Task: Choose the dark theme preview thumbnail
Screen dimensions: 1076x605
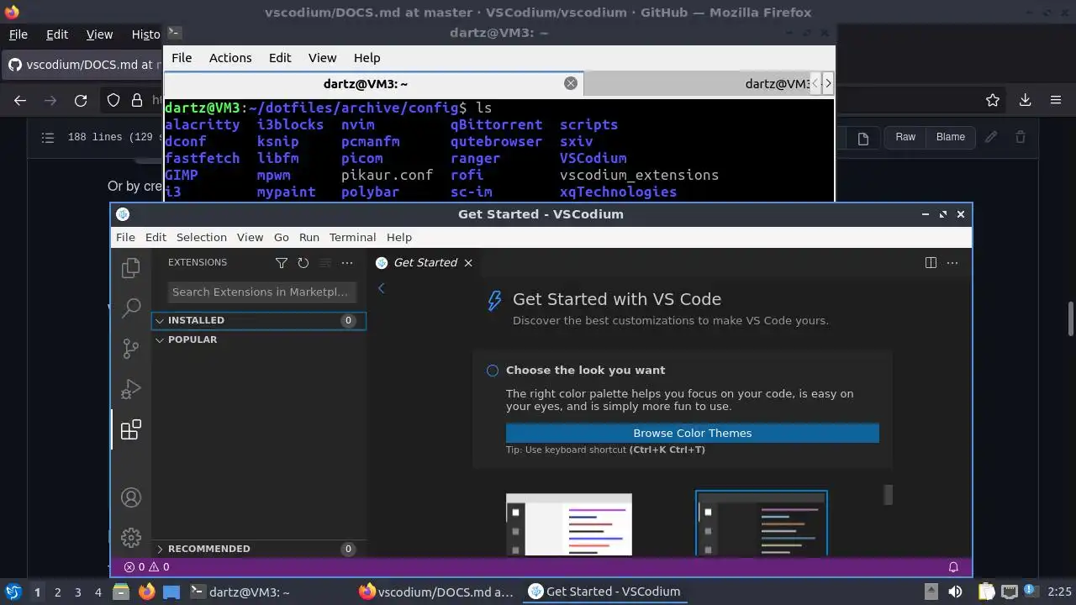Action: click(761, 523)
